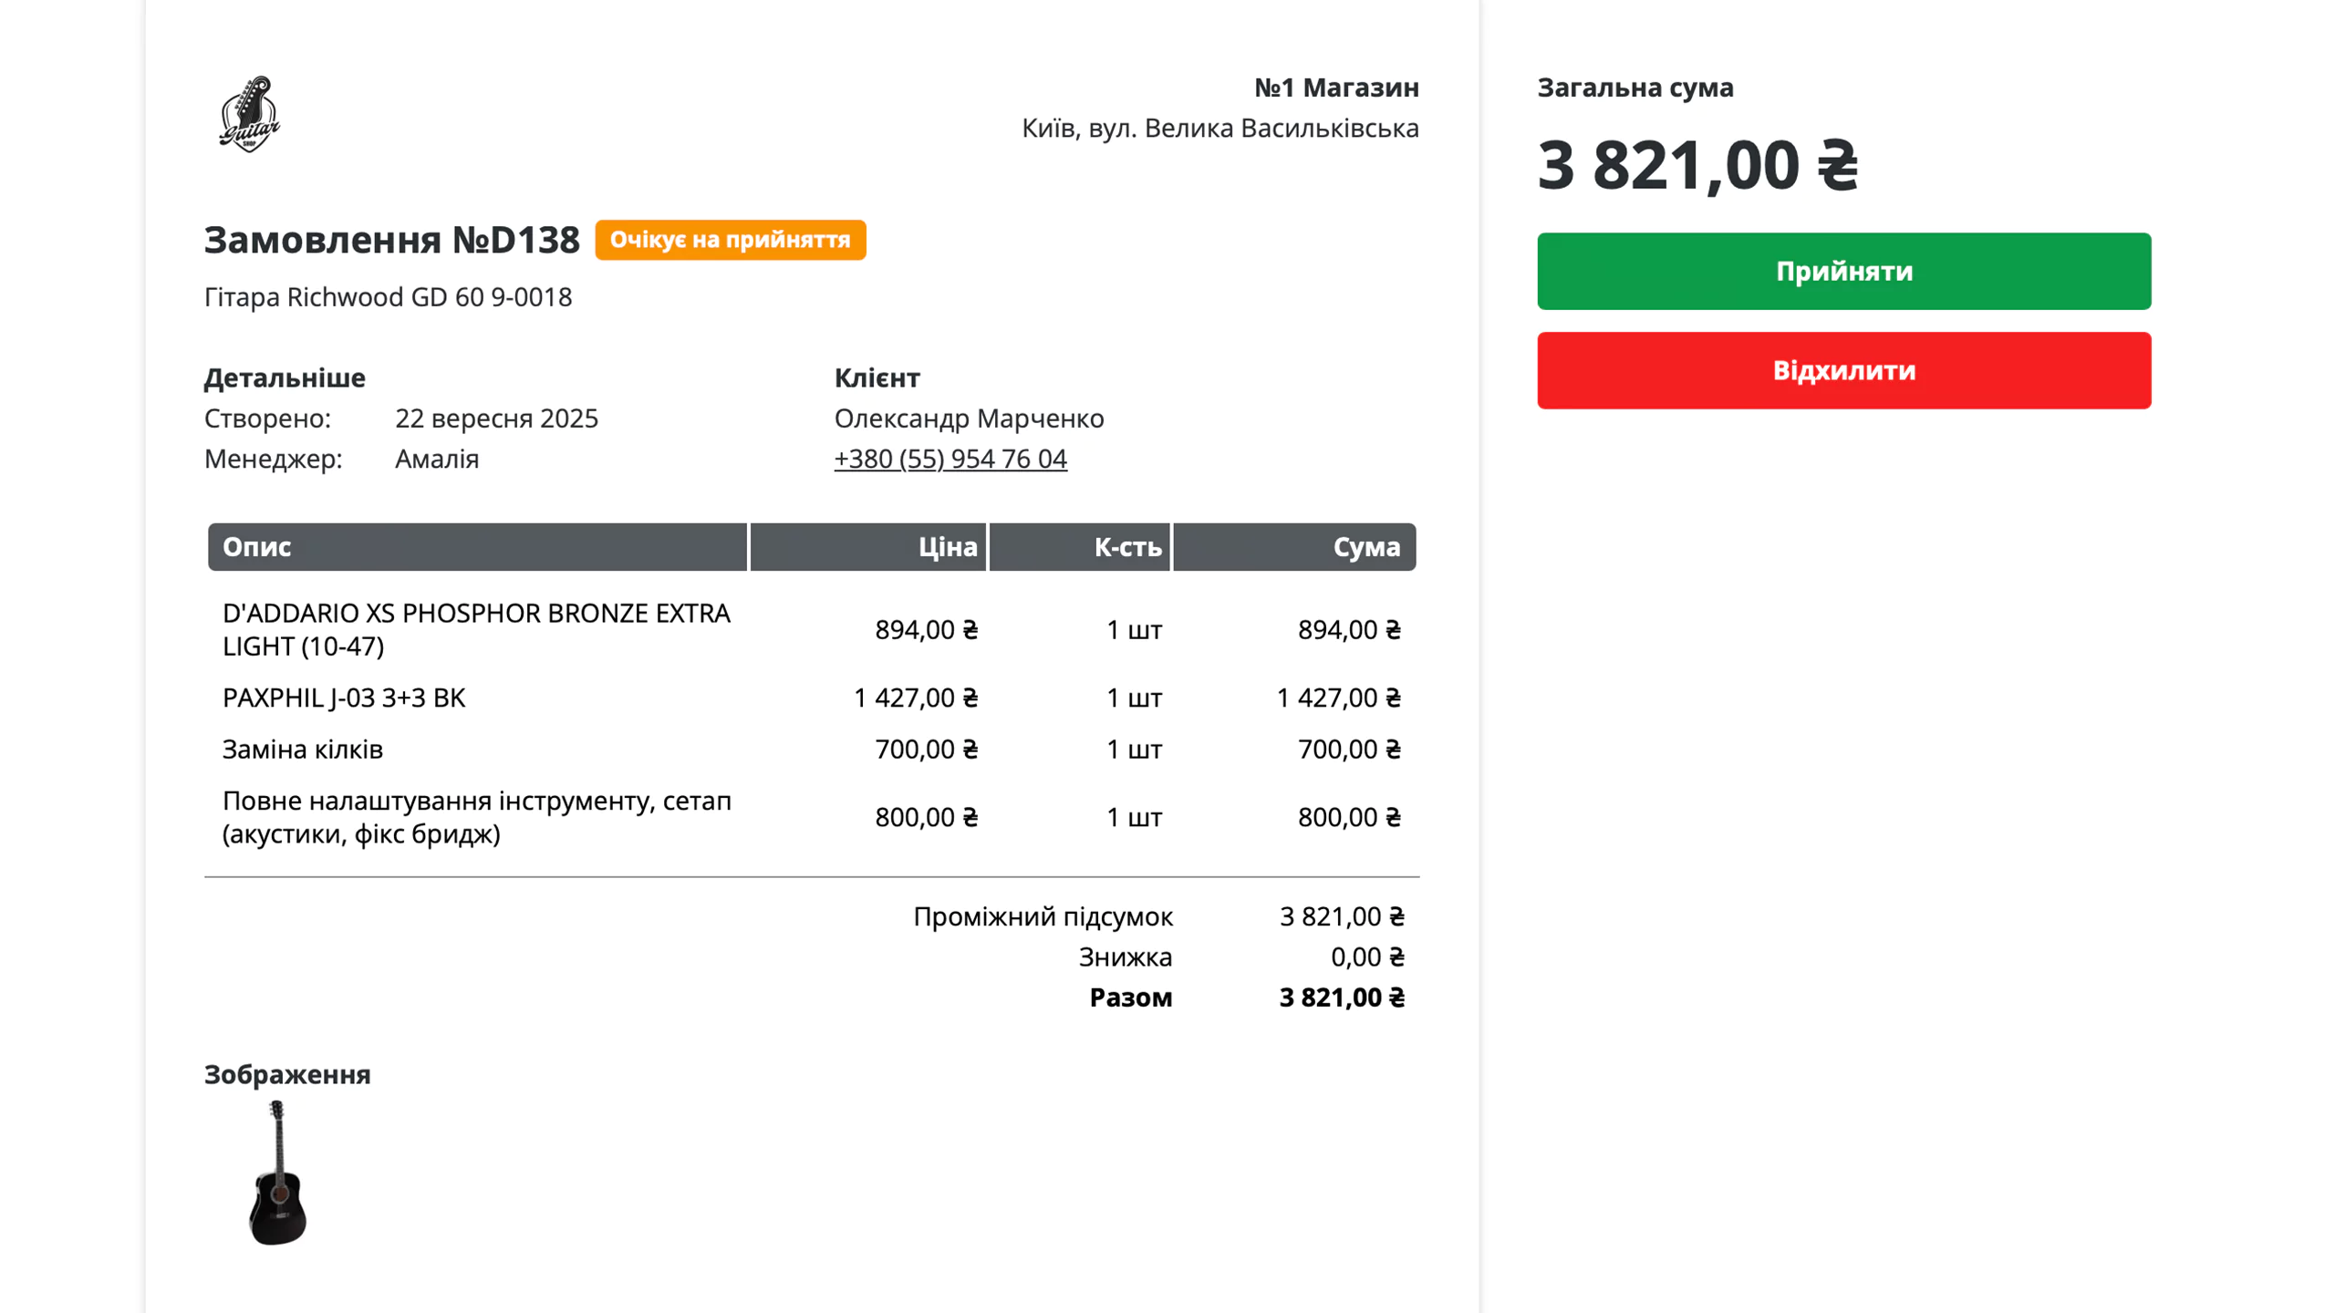Image resolution: width=2335 pixels, height=1313 pixels.
Task: Click the Разом total amount
Action: coord(1341,997)
